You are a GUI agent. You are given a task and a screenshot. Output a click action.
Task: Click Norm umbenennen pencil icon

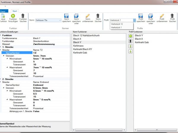[x=88, y=16]
